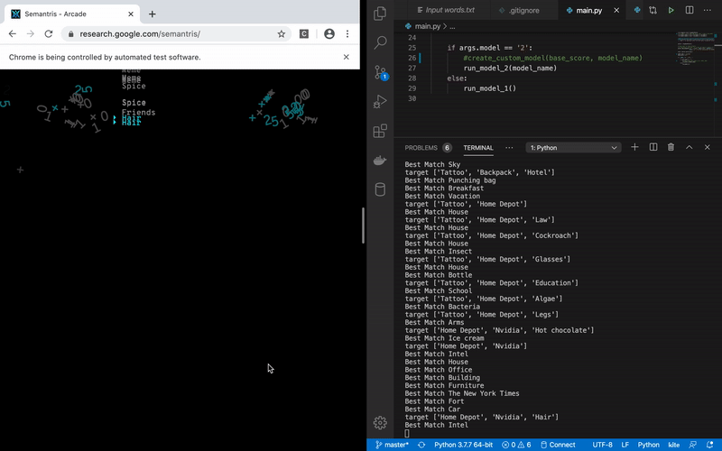Open the 1: Python terminal dropdown
Image resolution: width=722 pixels, height=451 pixels.
[x=573, y=148]
